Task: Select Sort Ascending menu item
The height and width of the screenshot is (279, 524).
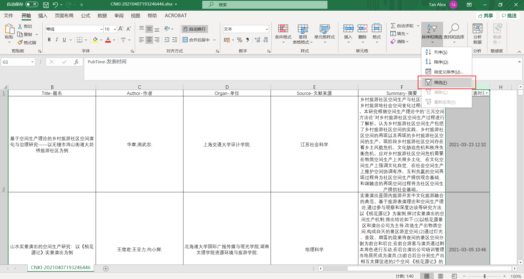Action: [447, 52]
